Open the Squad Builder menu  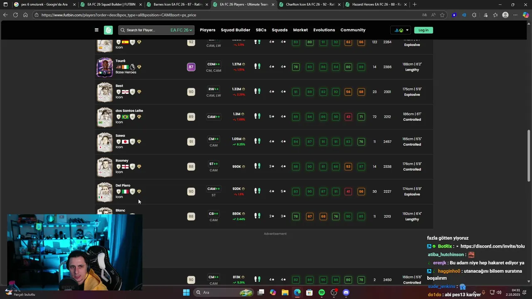pyautogui.click(x=235, y=30)
